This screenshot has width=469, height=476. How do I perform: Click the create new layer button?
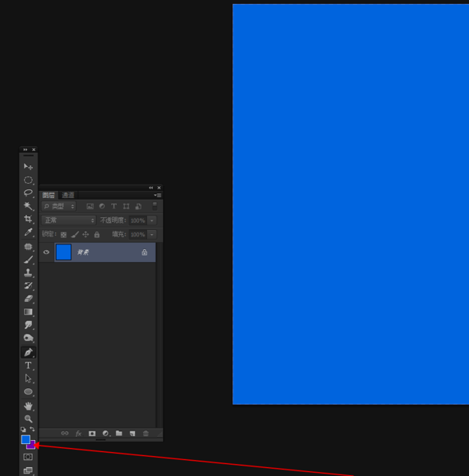pyautogui.click(x=132, y=434)
